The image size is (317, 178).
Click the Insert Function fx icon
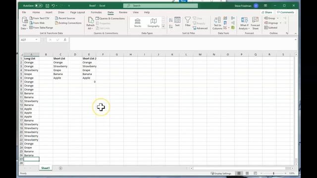65,40
